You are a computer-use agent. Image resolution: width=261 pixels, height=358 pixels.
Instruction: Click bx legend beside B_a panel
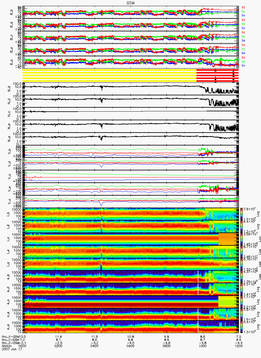tap(243, 66)
